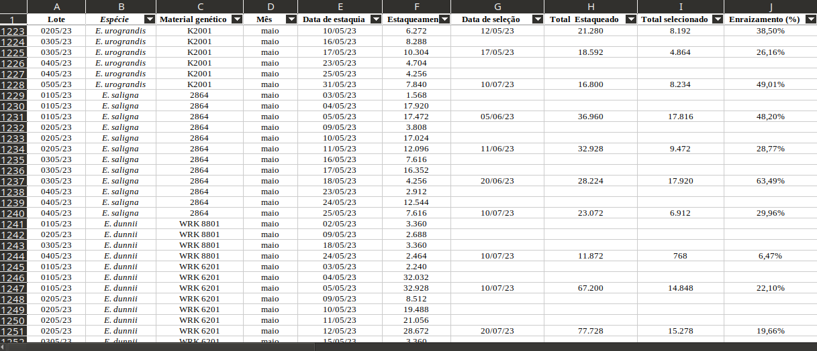
Task: Select row 1237 header
Action: coord(13,181)
